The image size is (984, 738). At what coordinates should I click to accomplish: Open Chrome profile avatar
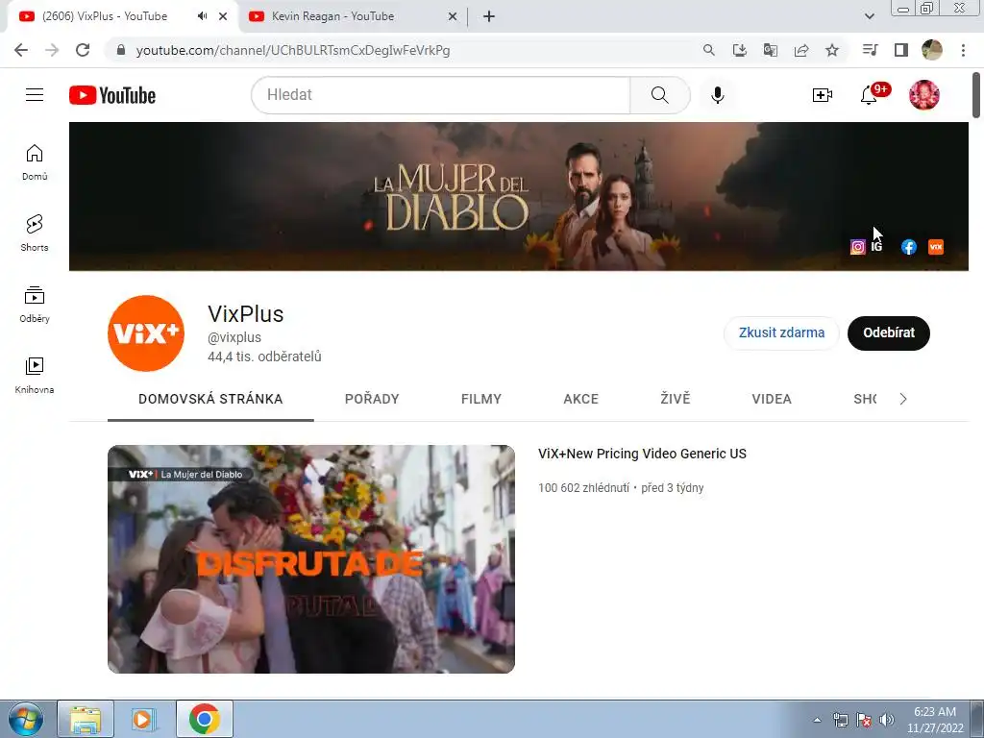coord(932,50)
